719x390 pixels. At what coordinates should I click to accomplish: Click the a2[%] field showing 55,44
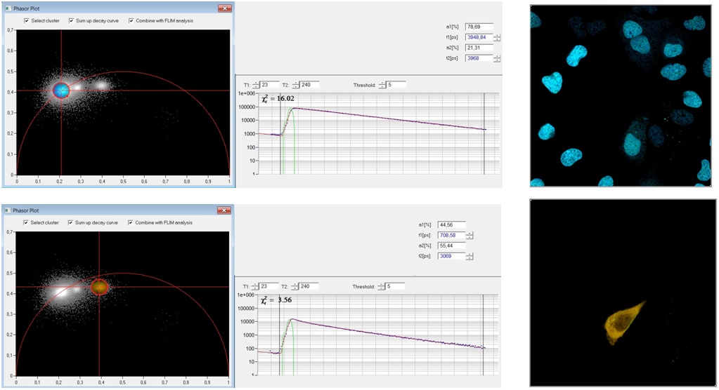click(x=450, y=246)
